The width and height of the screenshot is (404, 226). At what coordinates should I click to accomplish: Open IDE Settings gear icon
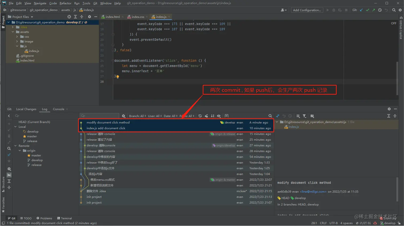tap(400, 10)
